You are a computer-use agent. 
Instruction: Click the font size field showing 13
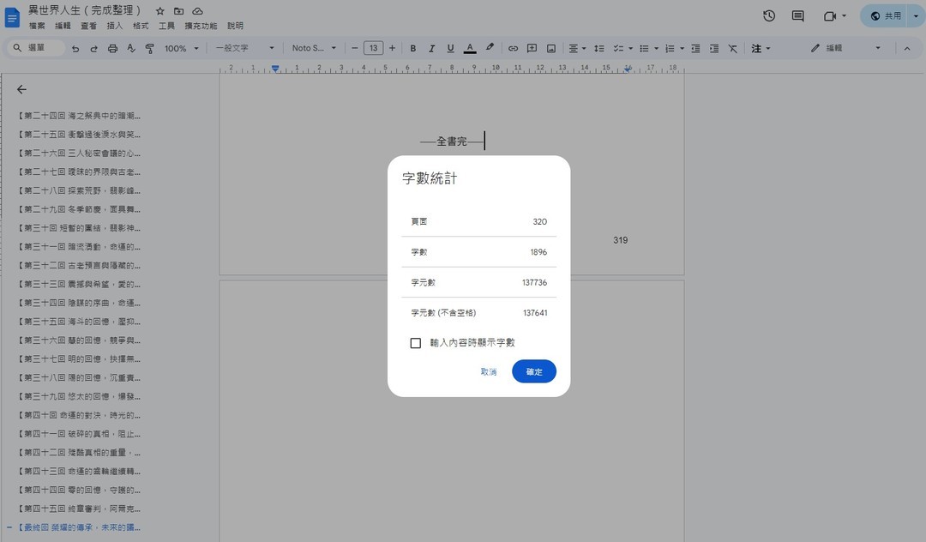tap(373, 48)
